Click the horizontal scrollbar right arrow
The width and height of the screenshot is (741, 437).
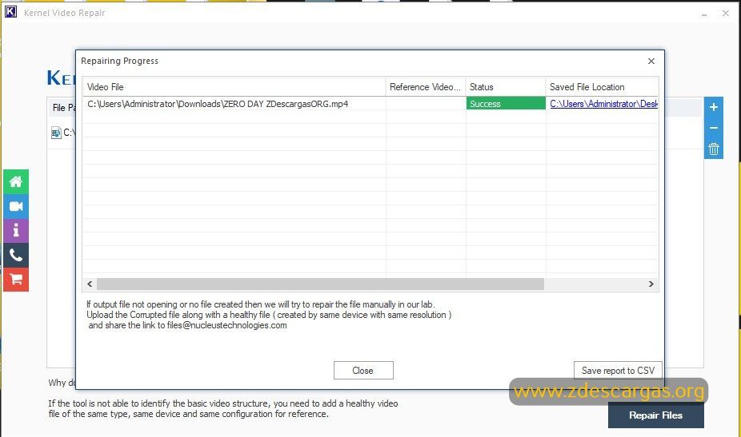click(651, 284)
